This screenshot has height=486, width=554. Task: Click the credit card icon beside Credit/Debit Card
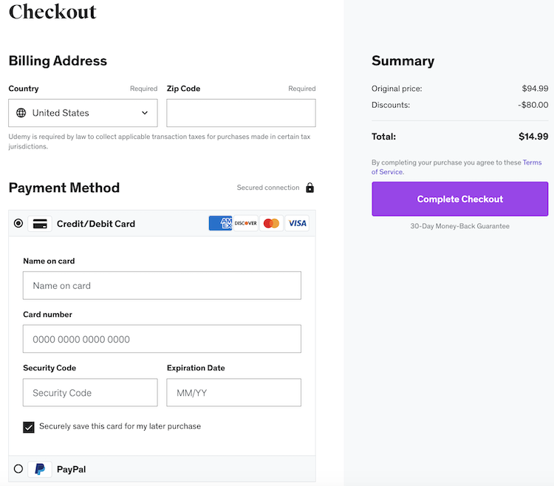pos(40,224)
